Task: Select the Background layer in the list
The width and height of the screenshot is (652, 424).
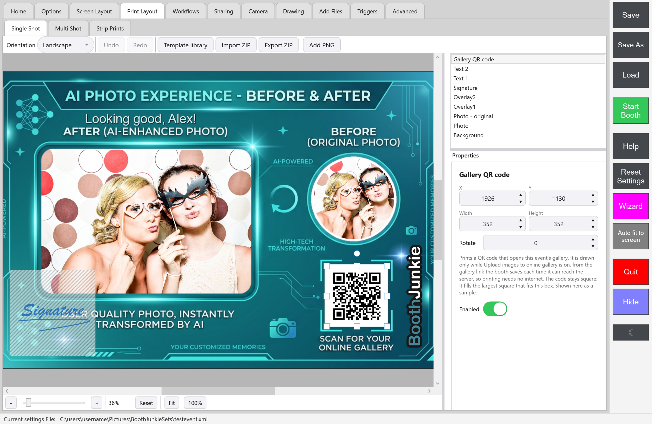Action: pos(528,135)
